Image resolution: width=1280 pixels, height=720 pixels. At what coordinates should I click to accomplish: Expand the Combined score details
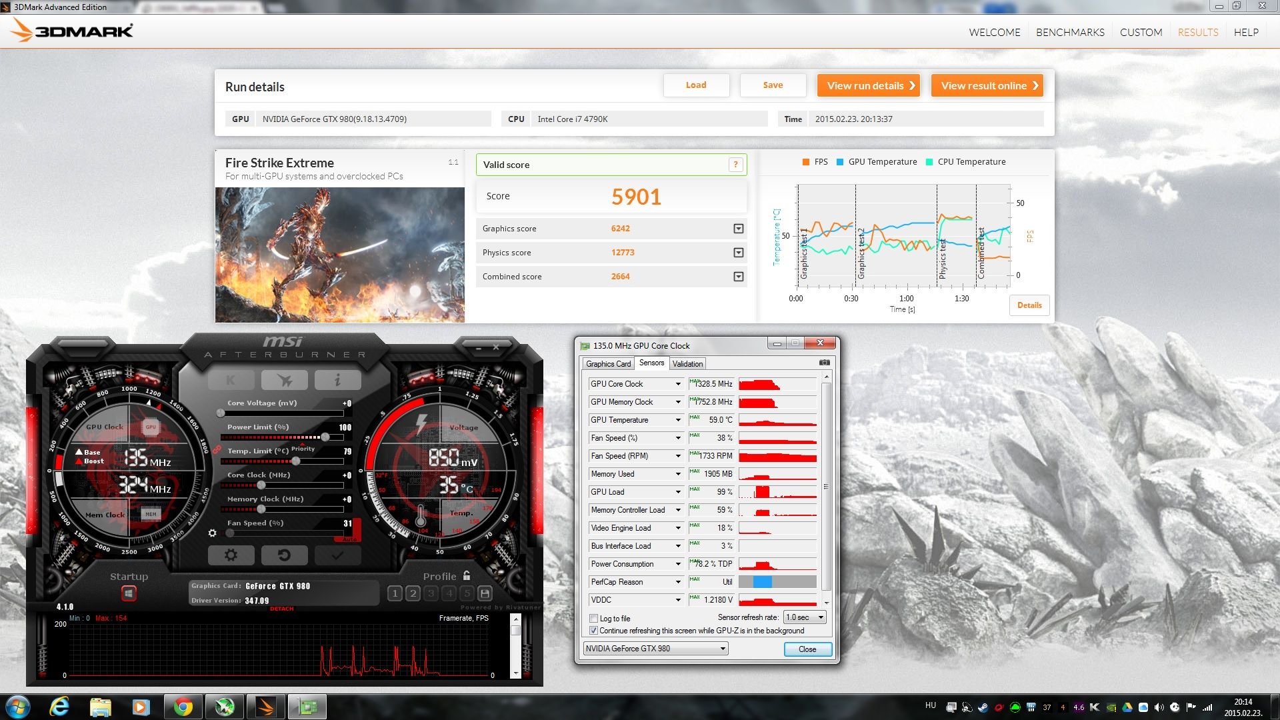click(x=738, y=277)
